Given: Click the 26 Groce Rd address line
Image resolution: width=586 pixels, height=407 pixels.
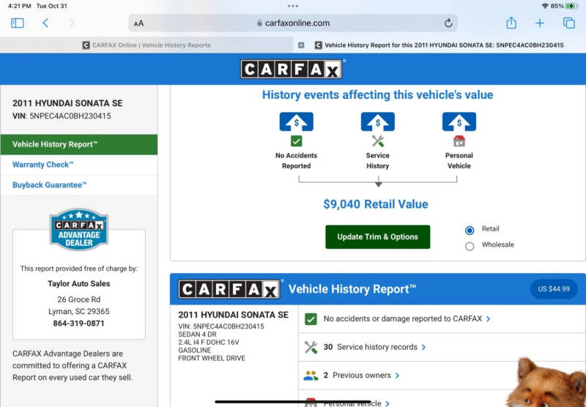Looking at the screenshot, I should tap(79, 299).
